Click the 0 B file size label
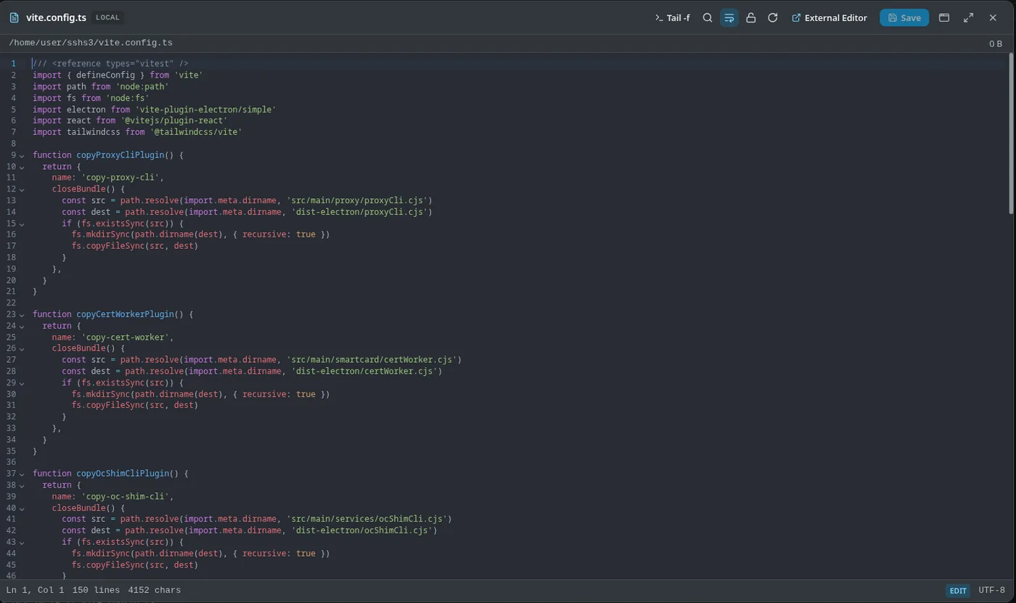Image resolution: width=1016 pixels, height=603 pixels. (995, 44)
